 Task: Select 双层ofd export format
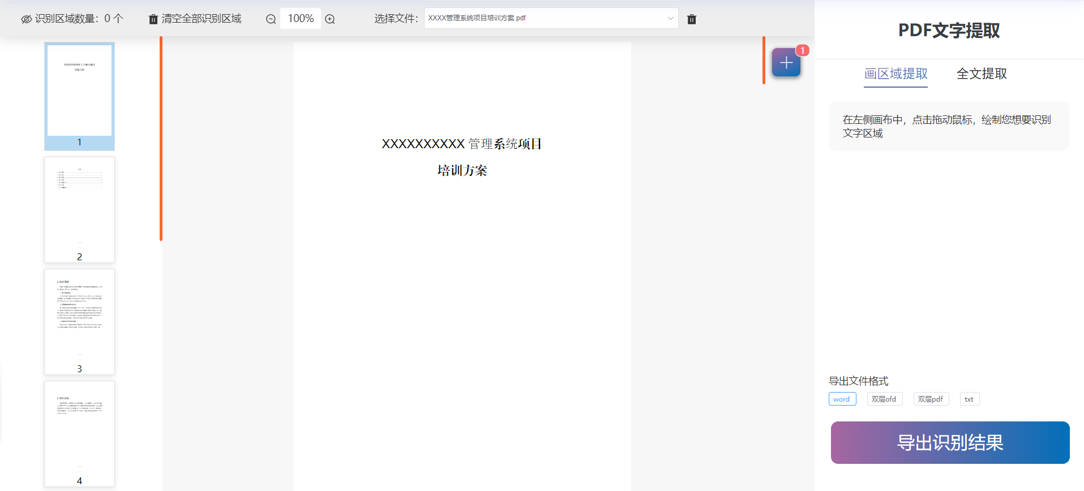click(x=884, y=399)
